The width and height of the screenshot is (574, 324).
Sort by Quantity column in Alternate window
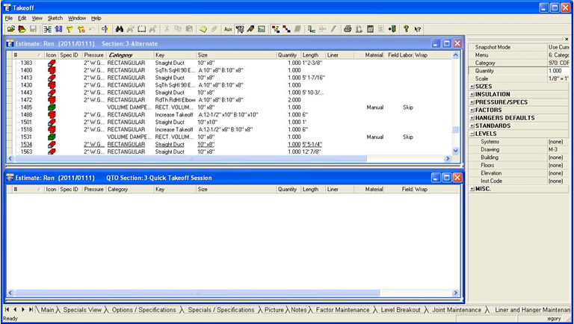[288, 55]
